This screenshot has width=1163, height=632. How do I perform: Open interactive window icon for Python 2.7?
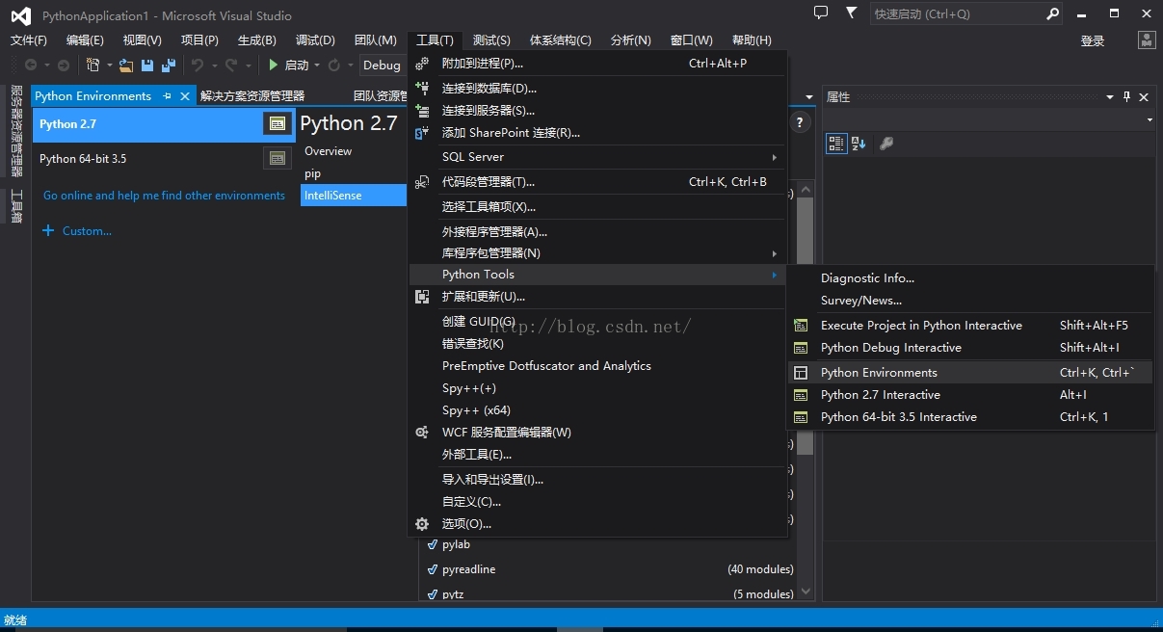click(278, 123)
